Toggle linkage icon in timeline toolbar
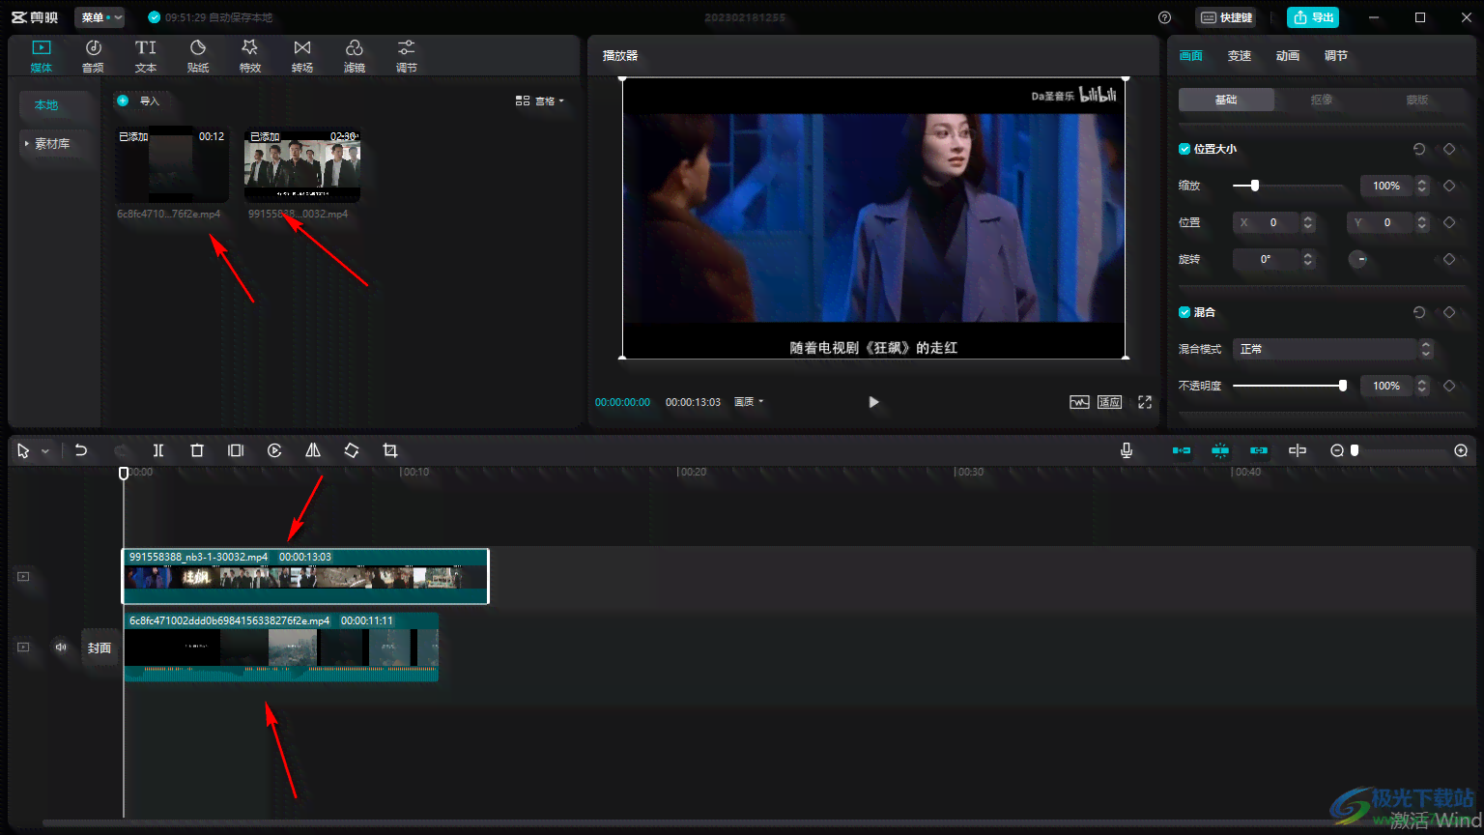 click(1259, 450)
